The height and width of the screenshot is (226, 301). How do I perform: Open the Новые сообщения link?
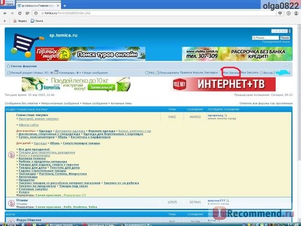[x=95, y=103]
